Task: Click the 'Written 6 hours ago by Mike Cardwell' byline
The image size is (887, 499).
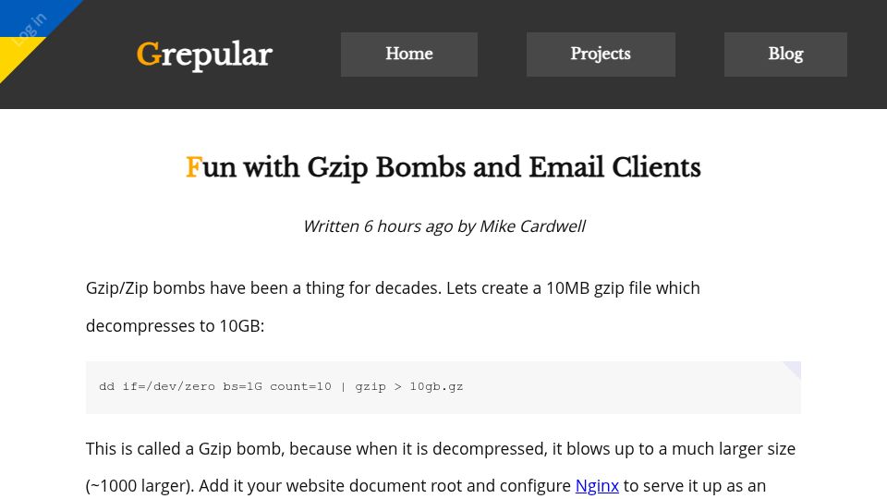Action: 444,226
